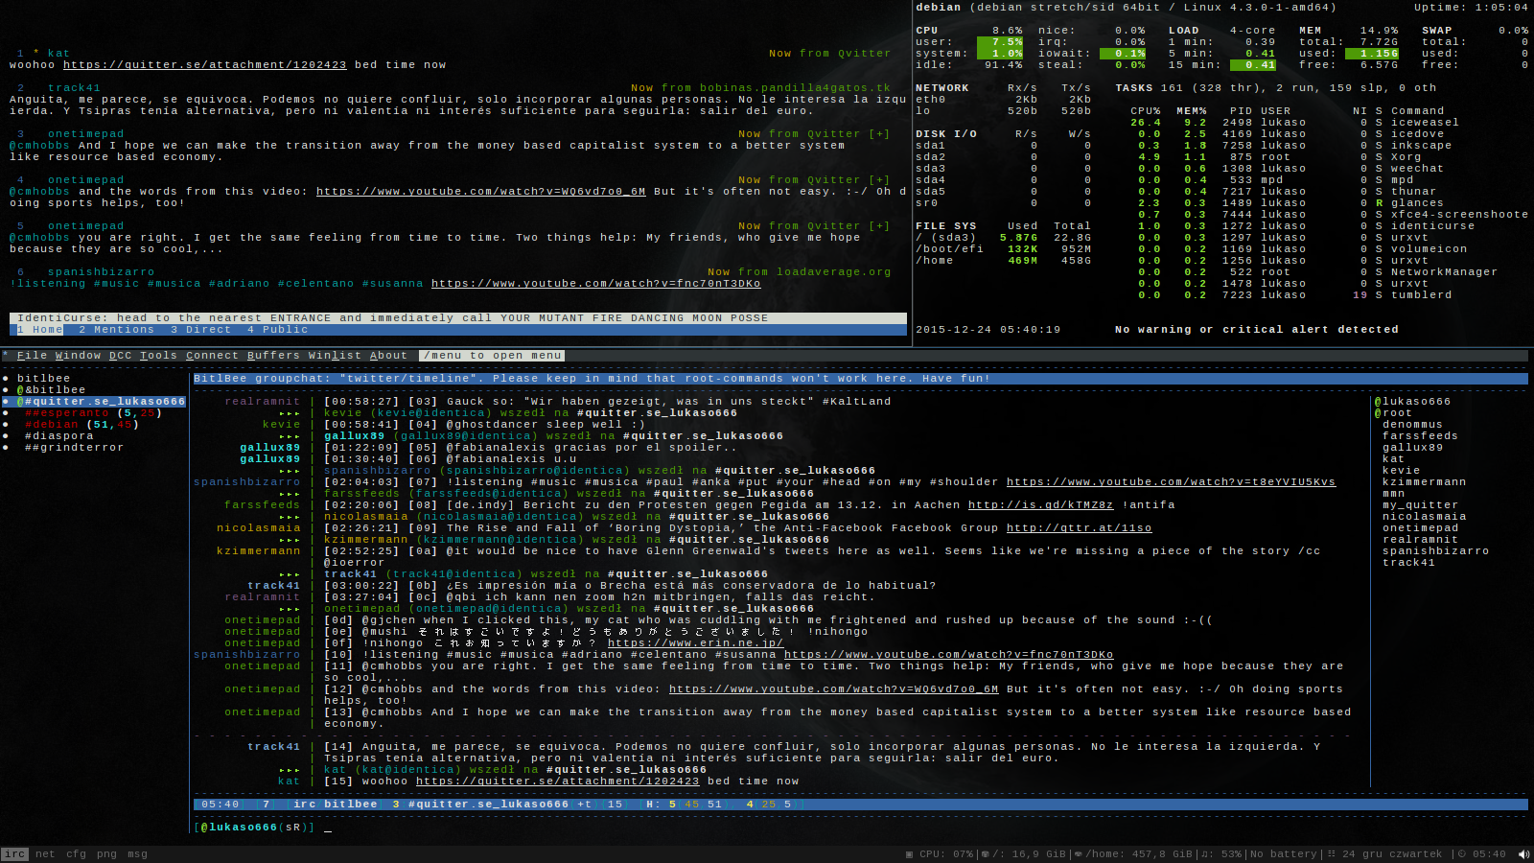Select nick denommus in the nicklist
Viewport: 1534px width, 863px height.
click(x=1412, y=425)
